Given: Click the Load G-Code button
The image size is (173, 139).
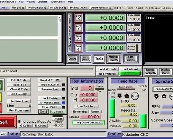Looking at the screenshot, I should [x=19, y=94].
